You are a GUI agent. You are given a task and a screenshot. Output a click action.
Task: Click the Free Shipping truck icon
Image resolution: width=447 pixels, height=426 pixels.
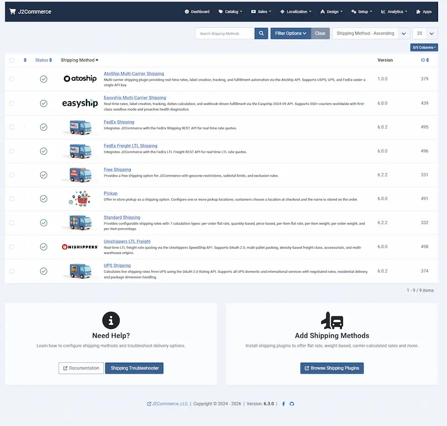point(80,175)
